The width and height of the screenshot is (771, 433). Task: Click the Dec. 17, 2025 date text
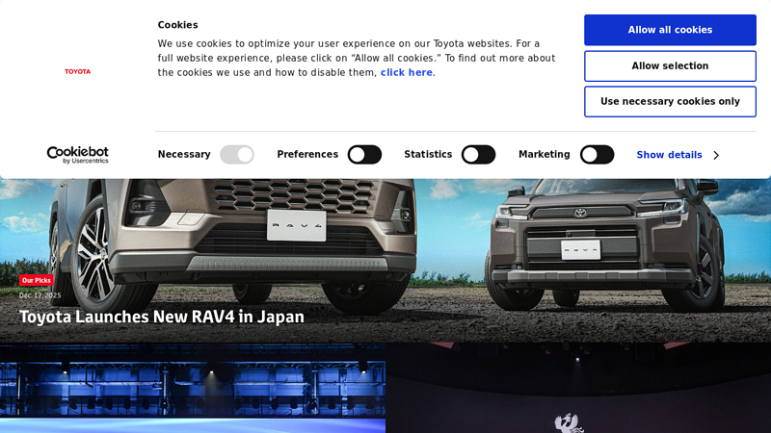(40, 295)
